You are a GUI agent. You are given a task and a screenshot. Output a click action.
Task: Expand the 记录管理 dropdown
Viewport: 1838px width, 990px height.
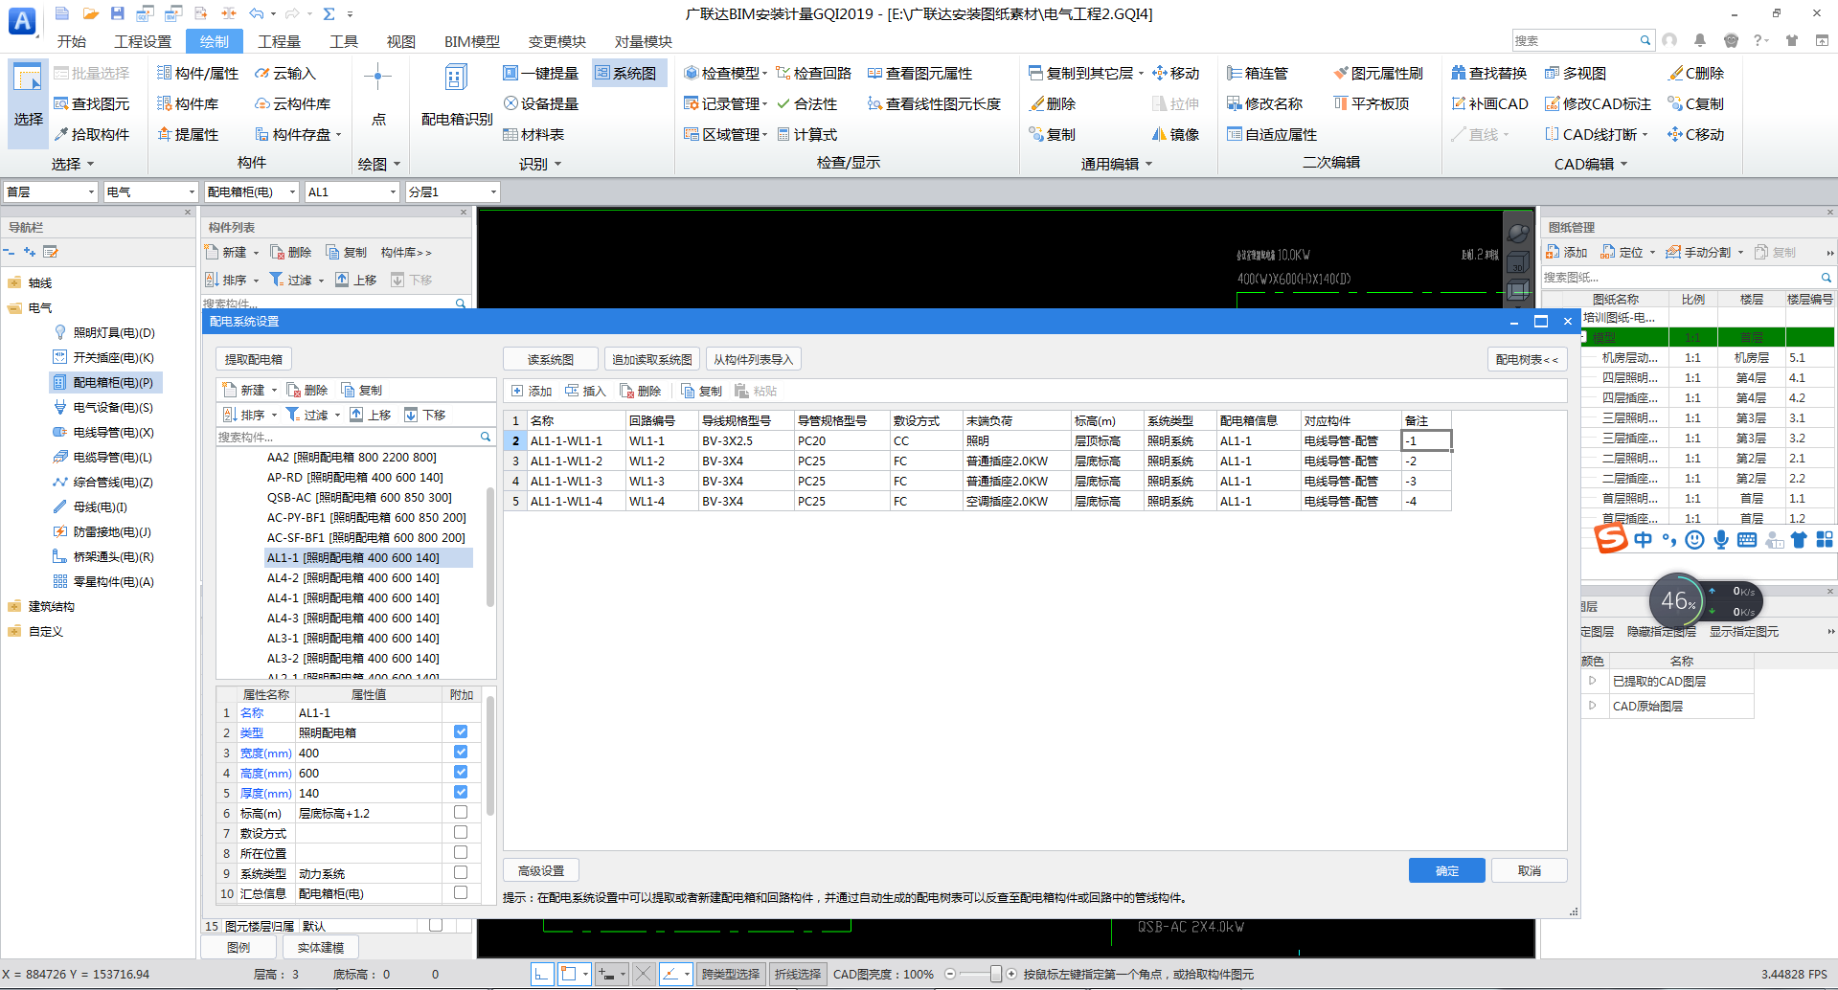click(764, 103)
